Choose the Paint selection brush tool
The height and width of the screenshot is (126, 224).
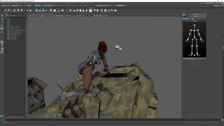[x=2, y=22]
